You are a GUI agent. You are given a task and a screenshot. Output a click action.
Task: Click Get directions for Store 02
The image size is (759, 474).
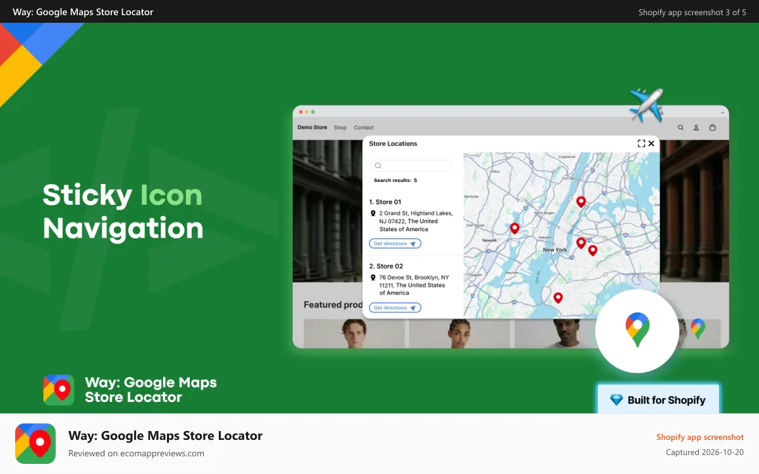pos(395,308)
